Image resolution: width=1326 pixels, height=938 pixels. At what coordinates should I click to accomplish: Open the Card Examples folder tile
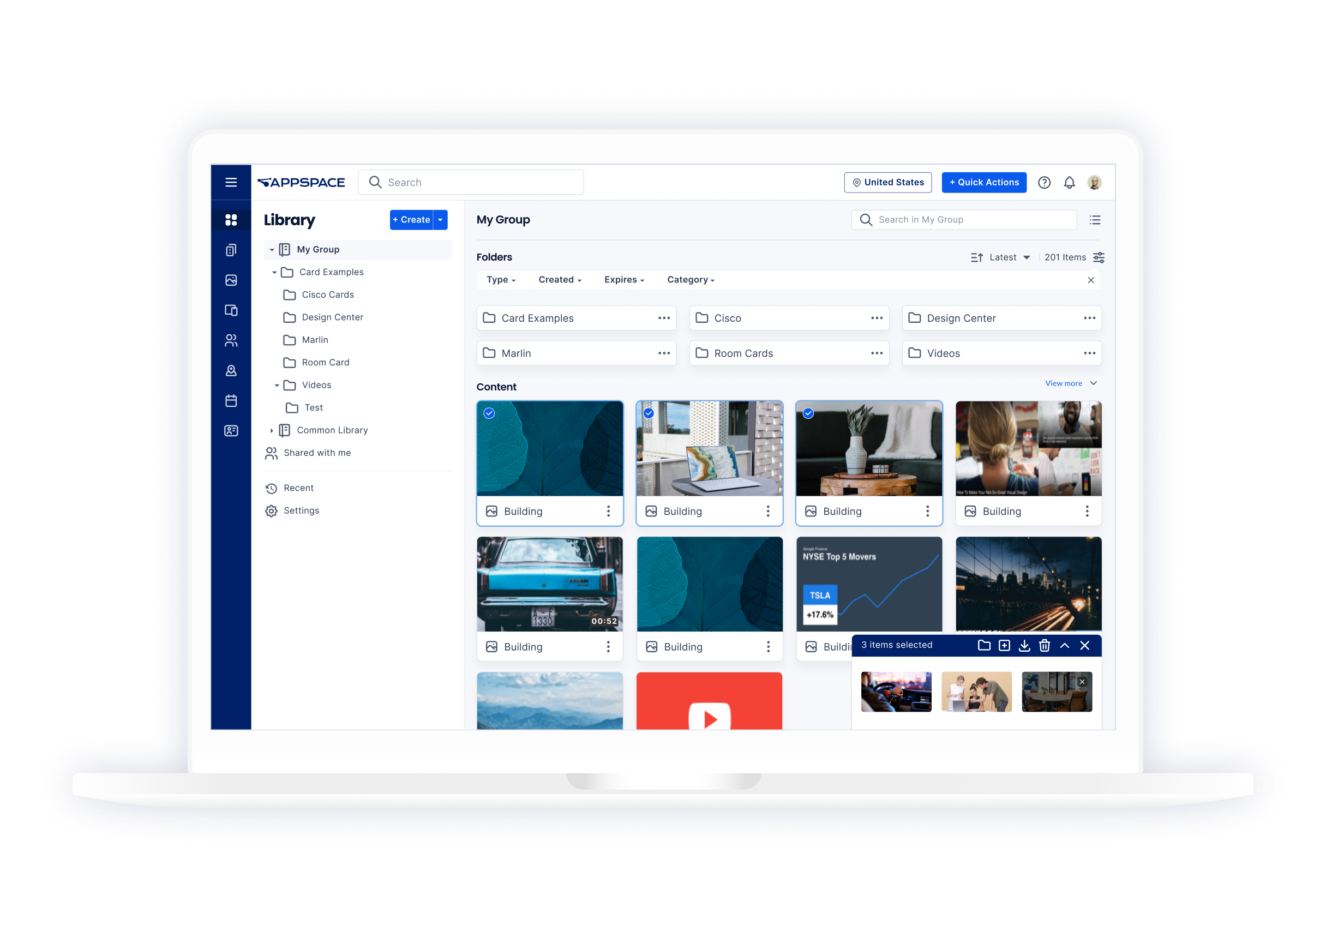(576, 318)
